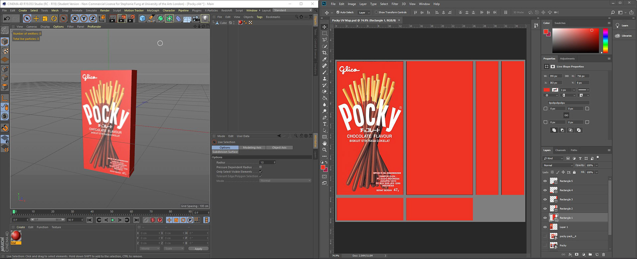Toggle Only Select Visible Elements checkbox
The width and height of the screenshot is (637, 259).
[260, 172]
